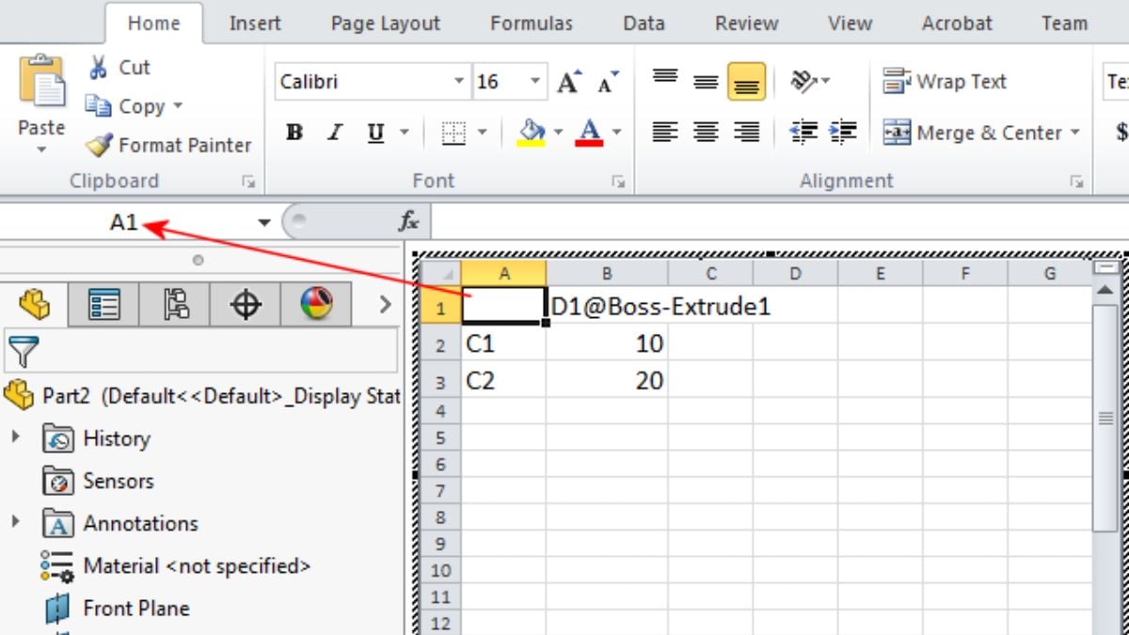
Task: Click the Insert Function fx icon
Action: pyautogui.click(x=408, y=222)
